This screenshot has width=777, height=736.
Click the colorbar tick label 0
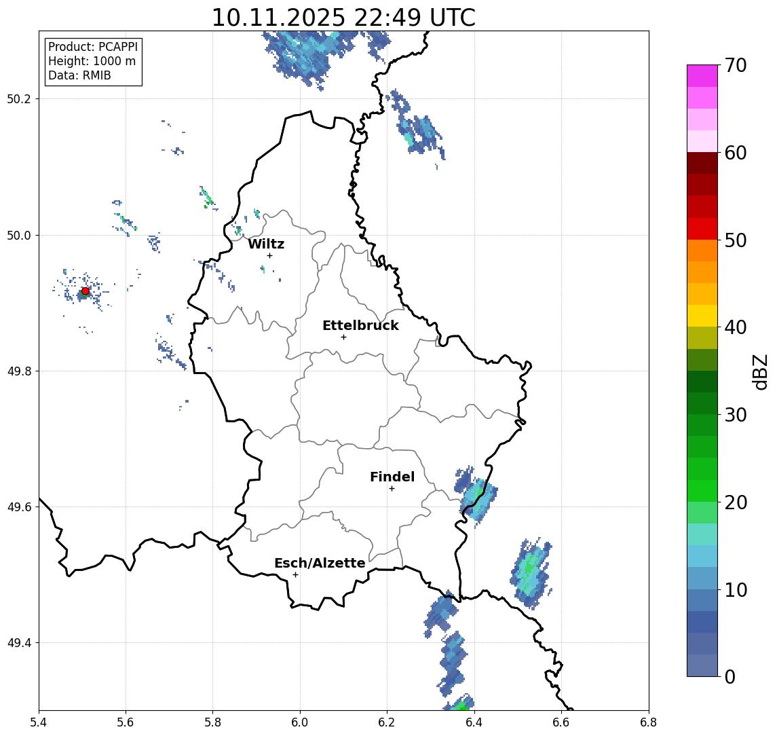click(730, 676)
